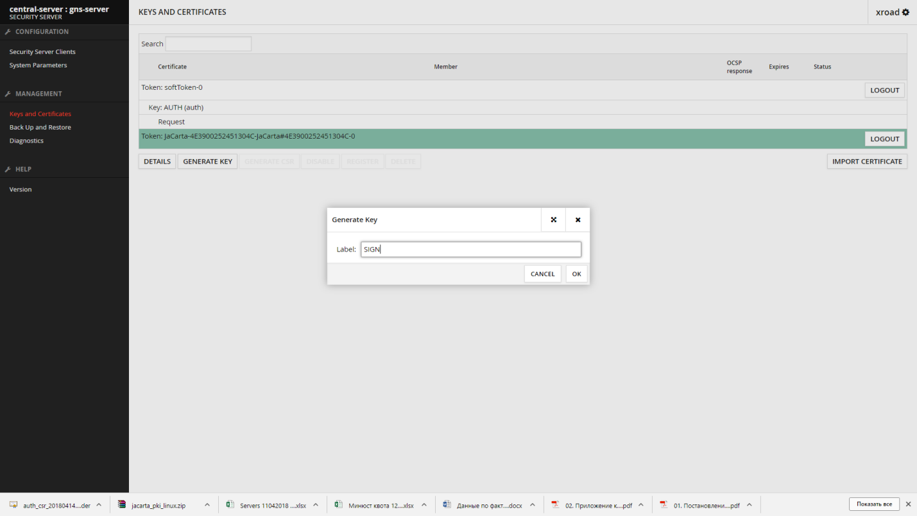The image size is (917, 516).
Task: Expand options for auth_csr .der download
Action: pos(99,505)
